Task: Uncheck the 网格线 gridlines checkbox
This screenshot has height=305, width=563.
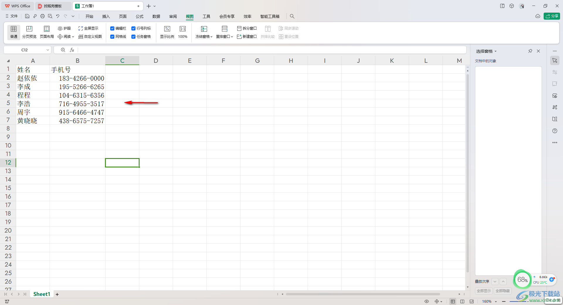Action: 112,37
